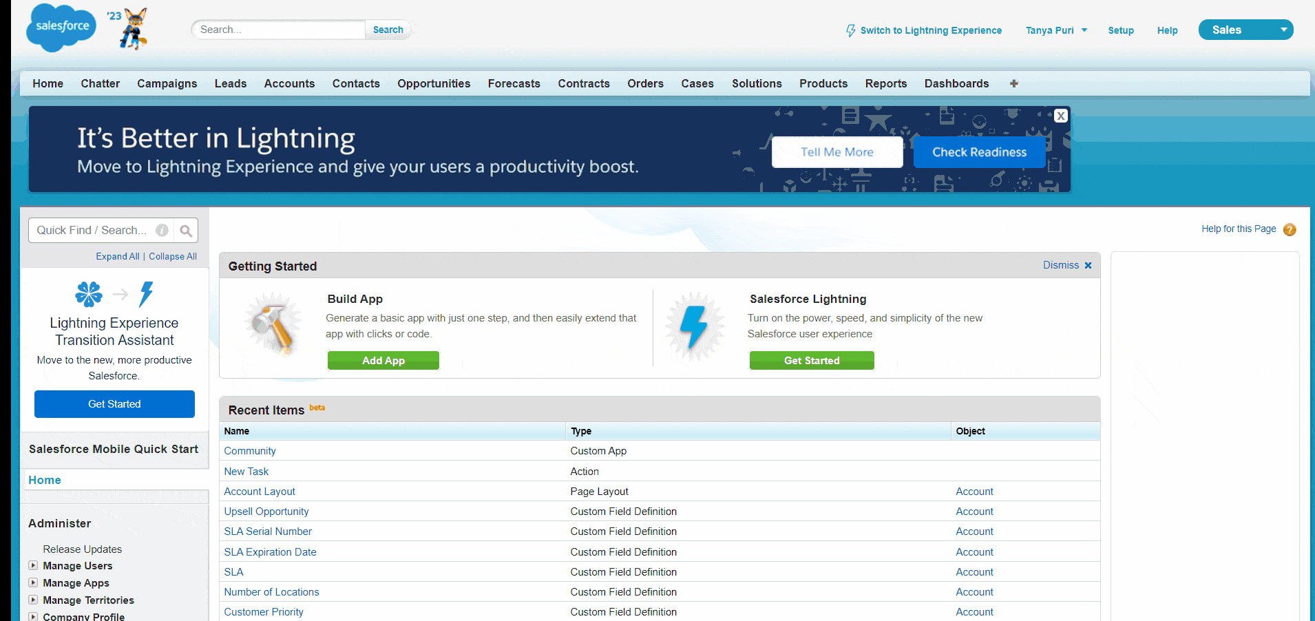
Task: Click the Quick Find info icon
Action: click(x=162, y=230)
